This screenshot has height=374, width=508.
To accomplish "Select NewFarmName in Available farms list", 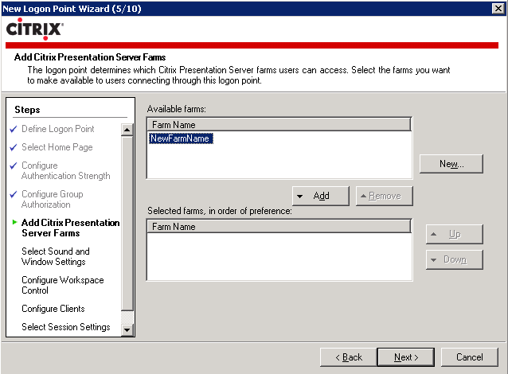I will (181, 138).
